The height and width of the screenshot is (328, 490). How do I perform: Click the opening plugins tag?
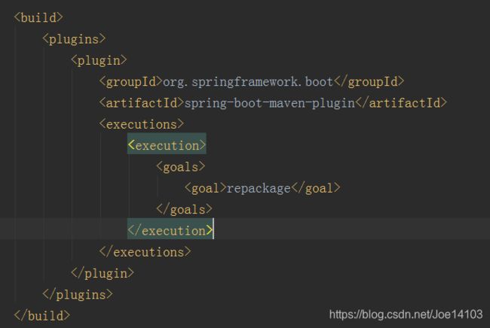pos(74,39)
